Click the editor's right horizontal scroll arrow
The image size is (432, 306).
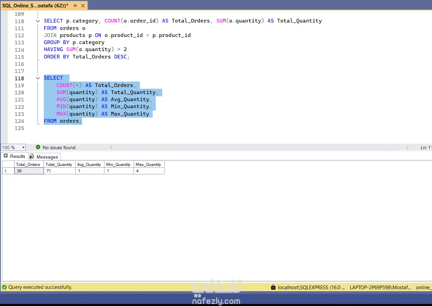click(407, 147)
